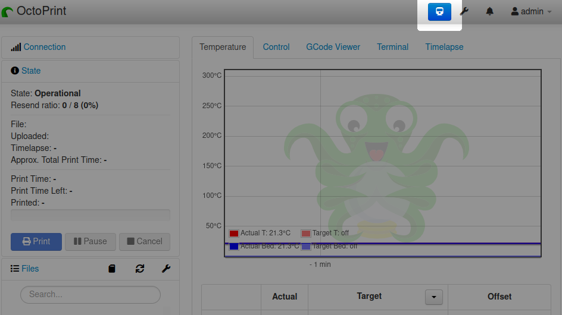This screenshot has width=562, height=315.
Task: Click the 'Actual' column header
Action: click(x=285, y=297)
